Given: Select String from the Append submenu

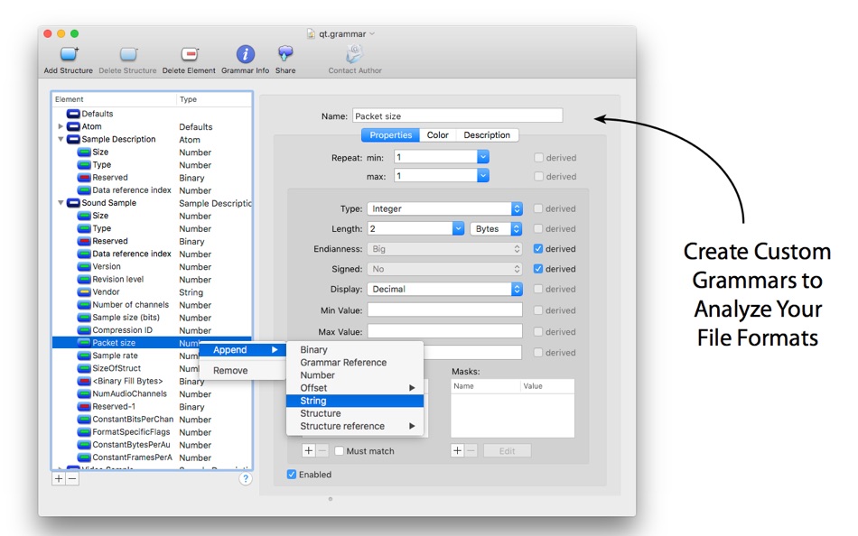Looking at the screenshot, I should (312, 400).
